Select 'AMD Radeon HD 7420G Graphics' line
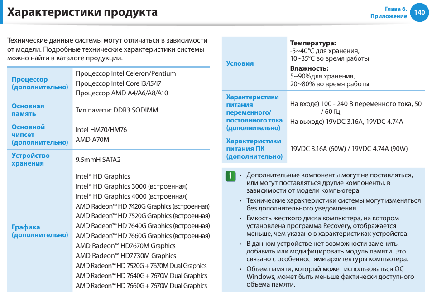Screen dimensions: 432x307 143,206
